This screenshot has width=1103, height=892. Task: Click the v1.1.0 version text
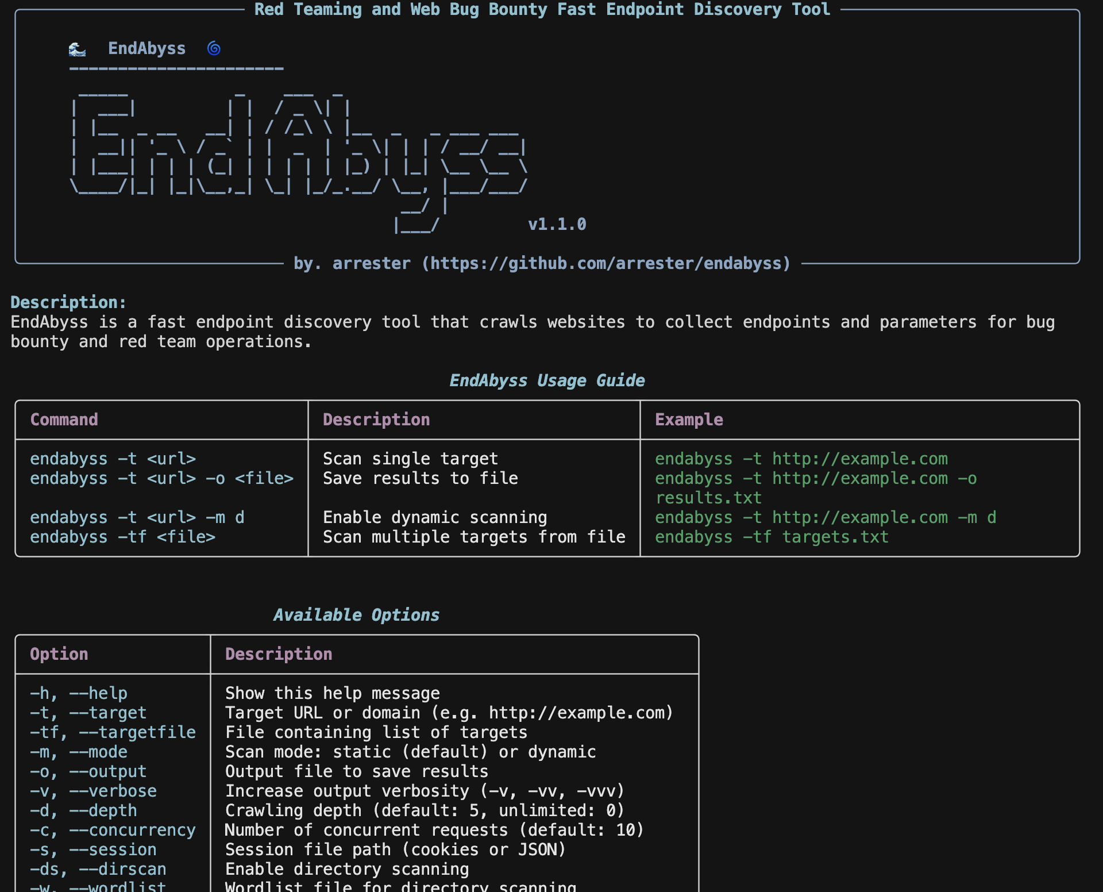pos(557,224)
